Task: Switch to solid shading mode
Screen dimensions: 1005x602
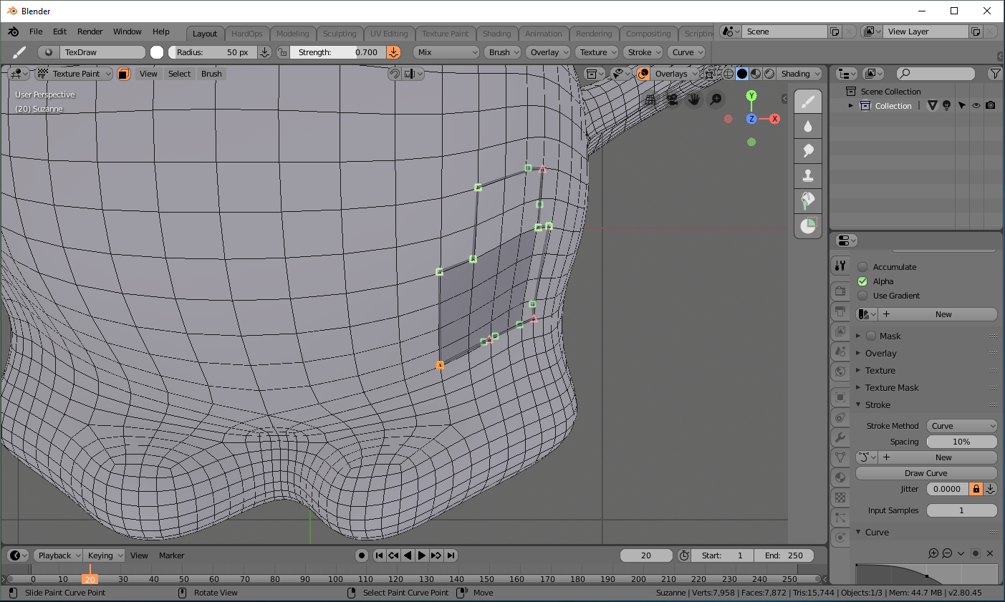Action: [x=742, y=74]
